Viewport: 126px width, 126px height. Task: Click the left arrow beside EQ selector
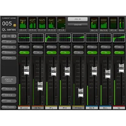point(4,36)
